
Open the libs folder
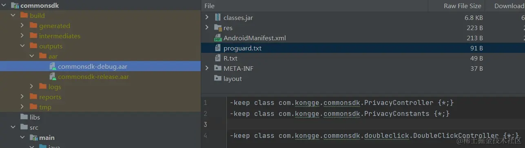tap(35, 118)
